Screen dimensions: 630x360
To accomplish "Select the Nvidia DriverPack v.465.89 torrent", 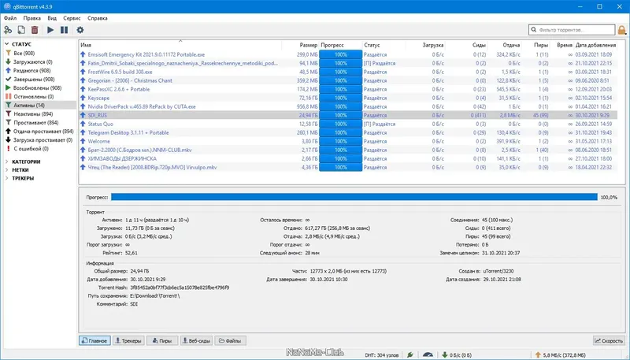I will coord(142,106).
